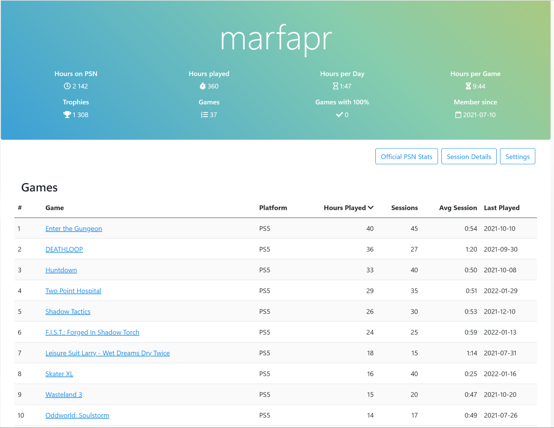Open the Wasteland 3 link
Screen dimensions: 554x428
pos(64,395)
